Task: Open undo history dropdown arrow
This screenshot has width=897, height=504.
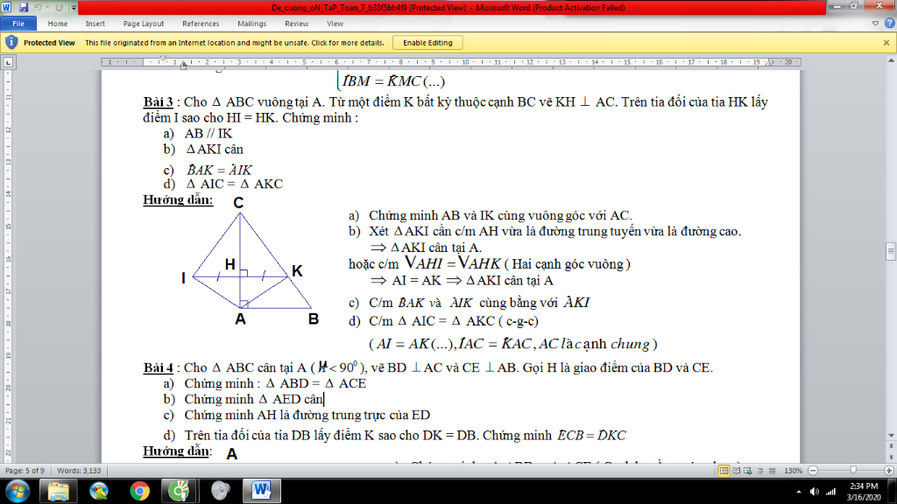Action: point(47,7)
